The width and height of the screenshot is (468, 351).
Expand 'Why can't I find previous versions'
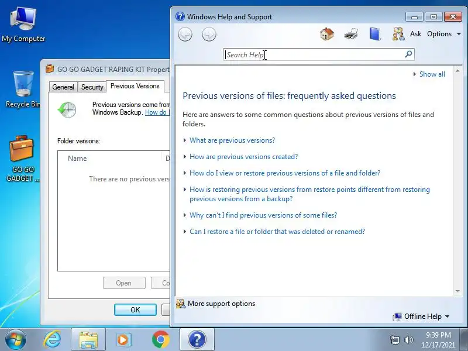[x=263, y=215]
